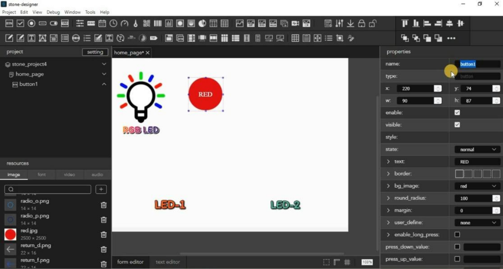The height and width of the screenshot is (269, 503).
Task: Click the project setting button
Action: tap(95, 52)
